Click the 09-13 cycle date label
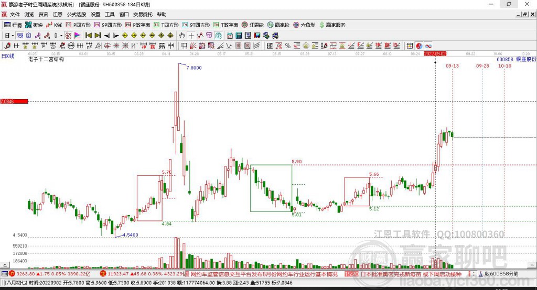 (452, 65)
